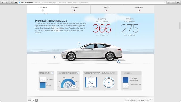Viewport: 181px width, 102px height.
Task: Choose Hinterradantrieb option
Action: pos(135,84)
